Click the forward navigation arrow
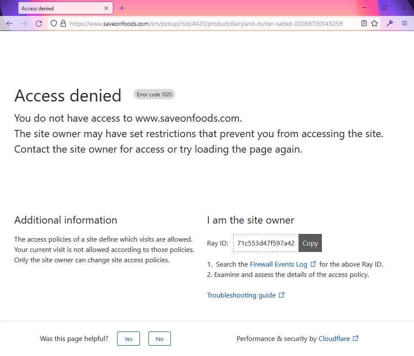Image resolution: width=414 pixels, height=356 pixels. click(24, 24)
